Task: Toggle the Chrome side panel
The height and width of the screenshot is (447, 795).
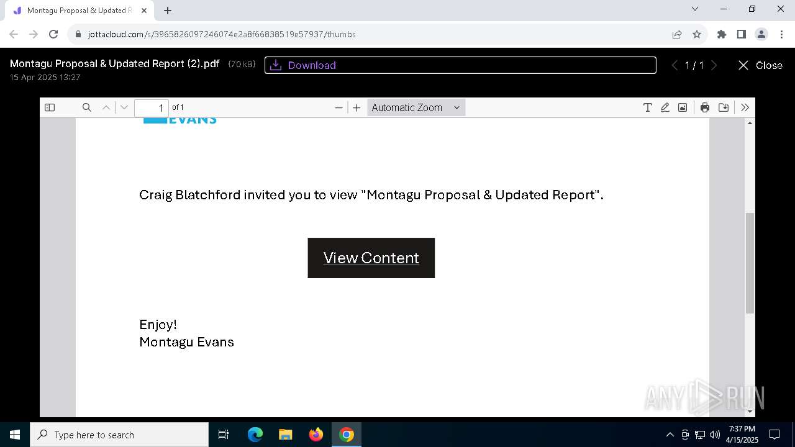Action: coord(742,34)
